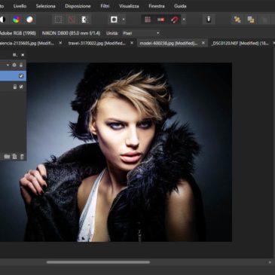Open the Visualizza menu

[x=129, y=6]
